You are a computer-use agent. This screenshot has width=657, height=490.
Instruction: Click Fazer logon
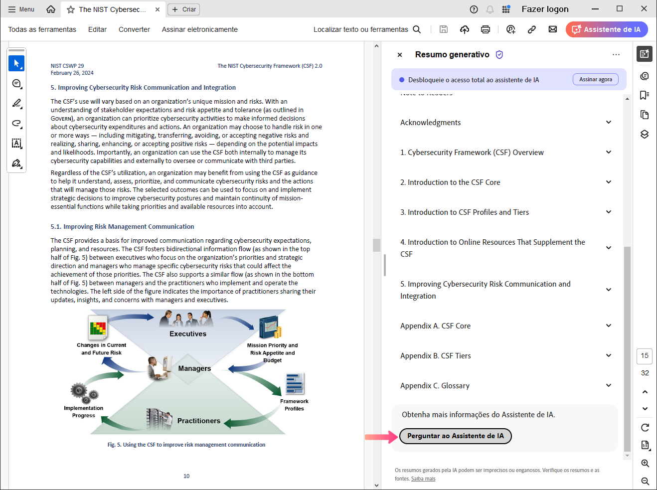point(545,9)
